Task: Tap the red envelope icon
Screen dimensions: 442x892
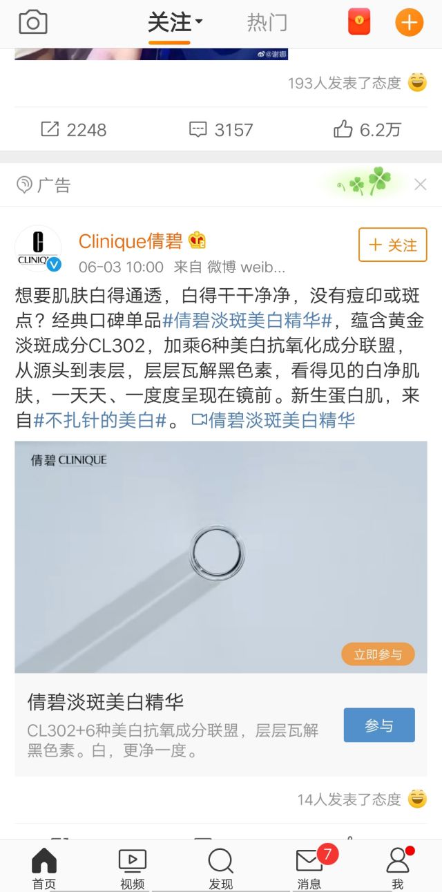Action: (x=359, y=22)
